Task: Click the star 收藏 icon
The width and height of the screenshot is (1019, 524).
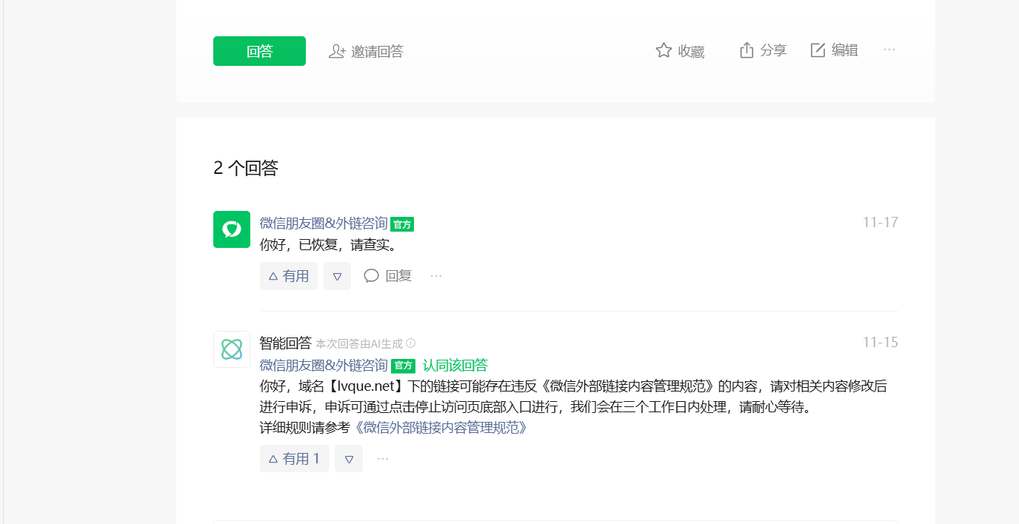Action: click(664, 50)
